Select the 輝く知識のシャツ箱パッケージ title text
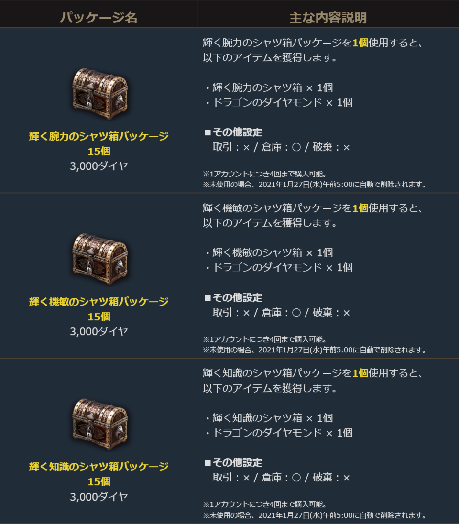Viewport: 459px width, 524px height. coord(99,467)
